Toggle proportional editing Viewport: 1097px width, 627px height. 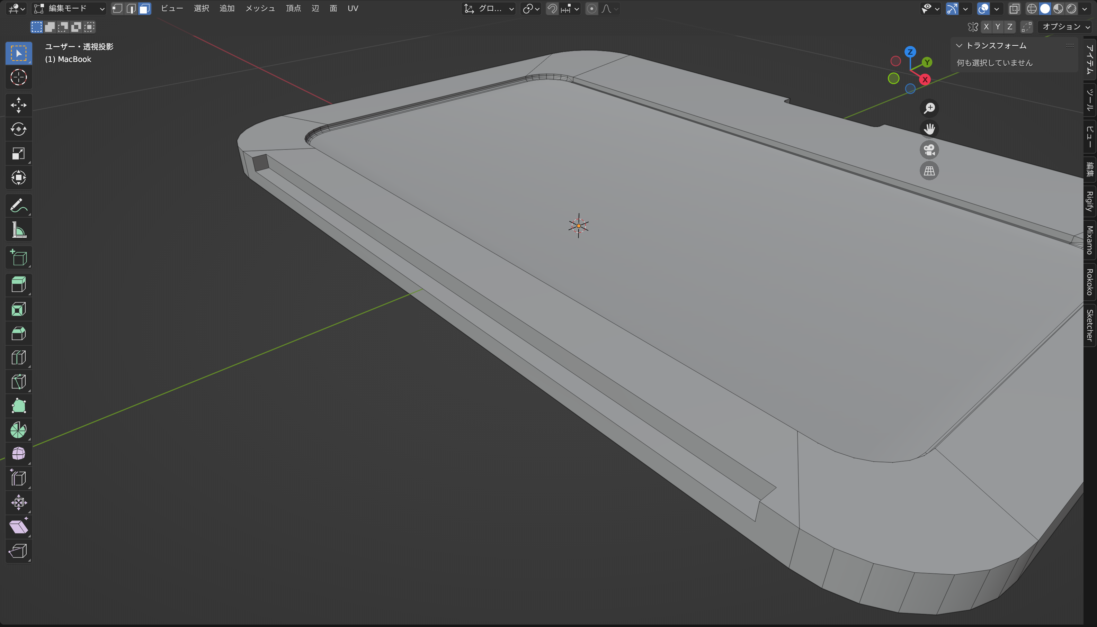pyautogui.click(x=592, y=9)
